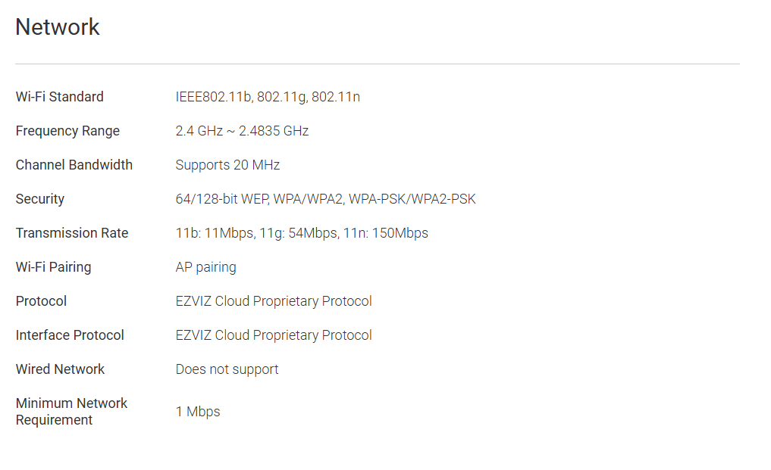The image size is (771, 470).
Task: Click the Security row label
Action: pyautogui.click(x=40, y=199)
